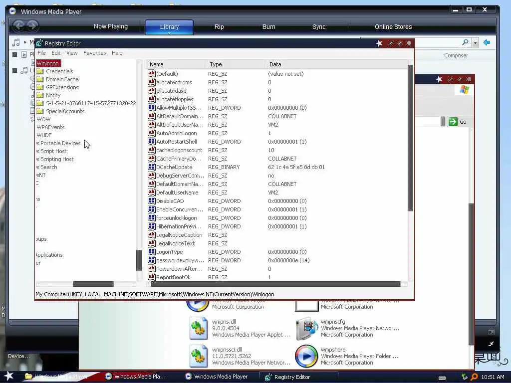511x383 pixels.
Task: Select the WPAEvents key
Action: click(50, 127)
